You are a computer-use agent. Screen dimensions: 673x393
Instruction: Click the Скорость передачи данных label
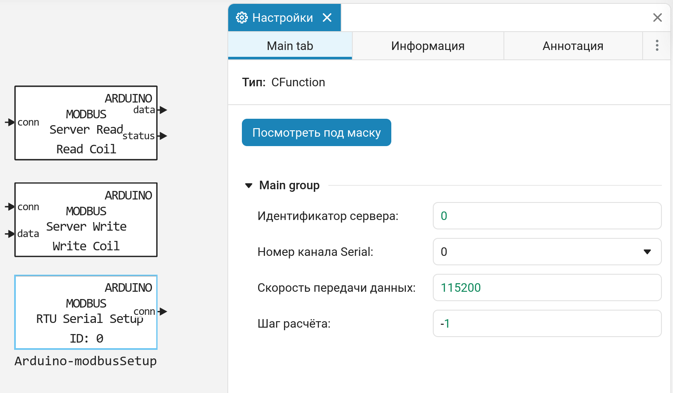(336, 287)
